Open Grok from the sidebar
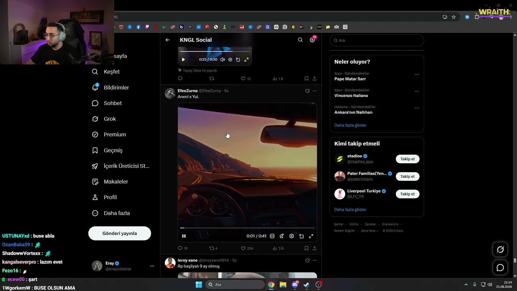This screenshot has width=517, height=291. (x=104, y=119)
